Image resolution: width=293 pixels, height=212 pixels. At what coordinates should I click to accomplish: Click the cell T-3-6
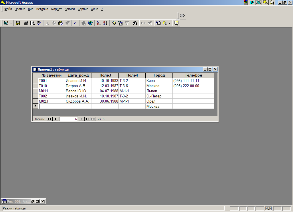pos(132,86)
